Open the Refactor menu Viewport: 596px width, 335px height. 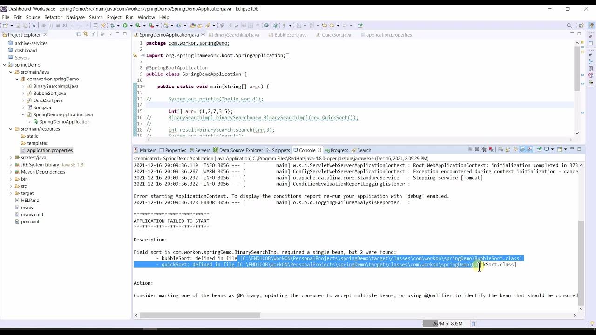click(x=53, y=17)
